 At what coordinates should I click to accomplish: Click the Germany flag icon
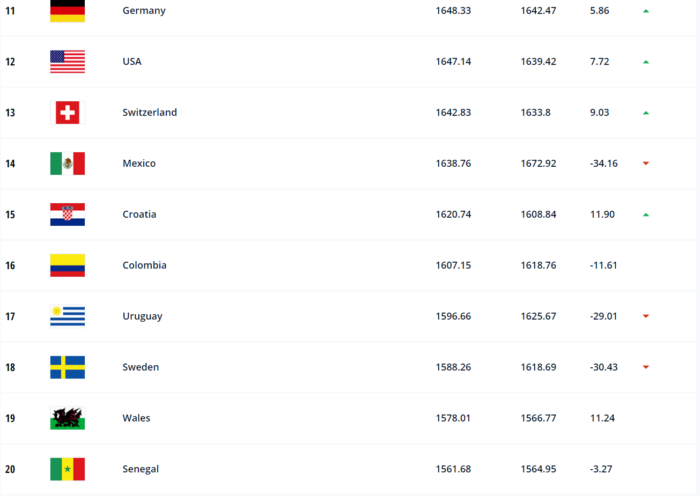(68, 11)
